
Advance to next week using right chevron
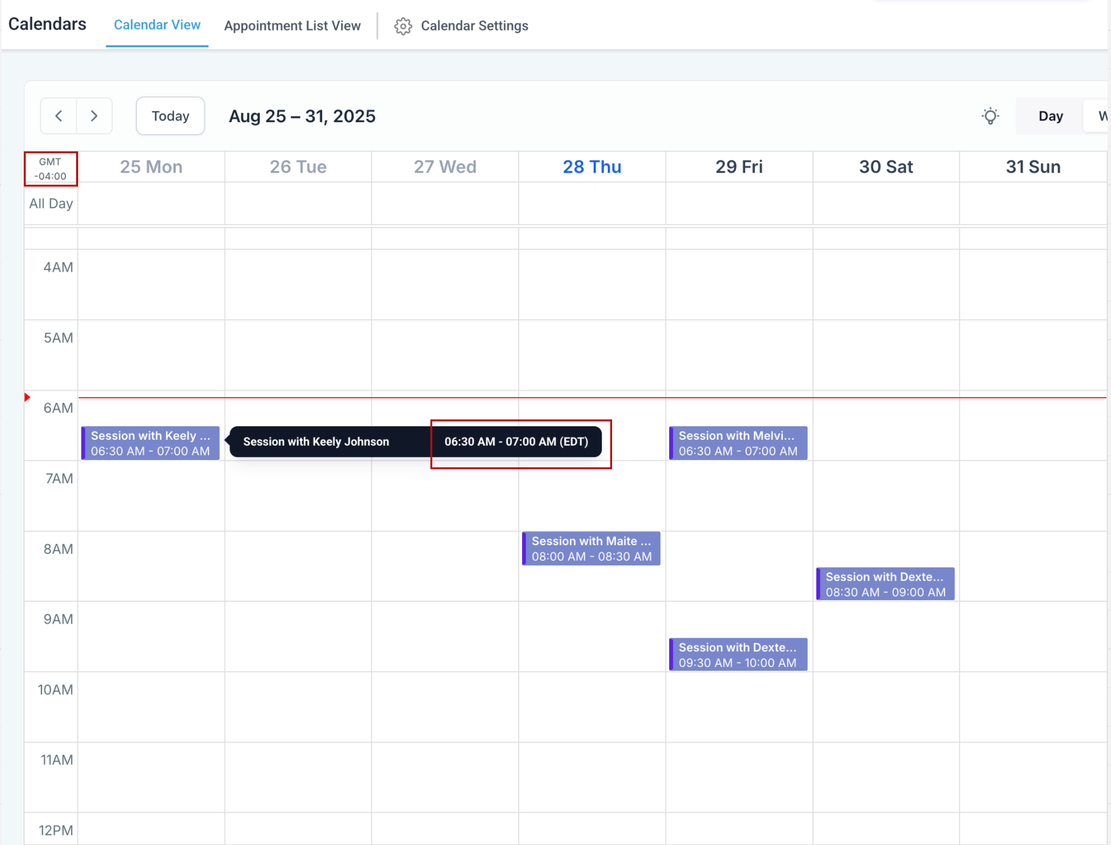(94, 116)
